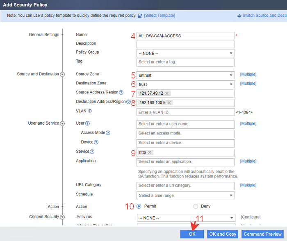
Task: Open the Schedule time range dropdown
Action: [185, 196]
